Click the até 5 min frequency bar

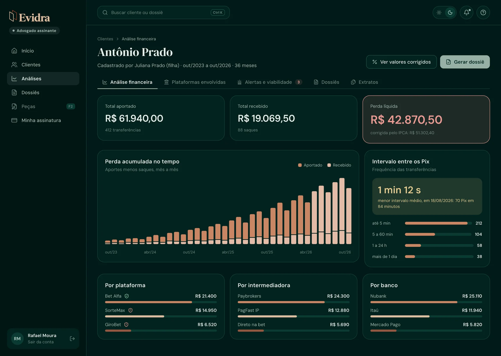coord(438,223)
